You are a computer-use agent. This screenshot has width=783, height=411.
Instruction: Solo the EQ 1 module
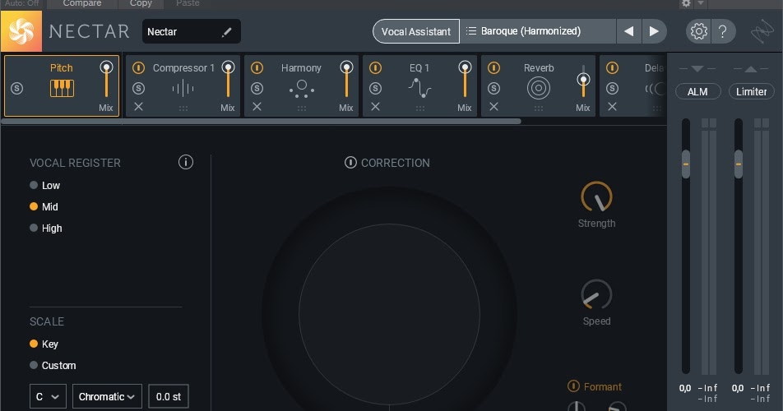pyautogui.click(x=375, y=88)
